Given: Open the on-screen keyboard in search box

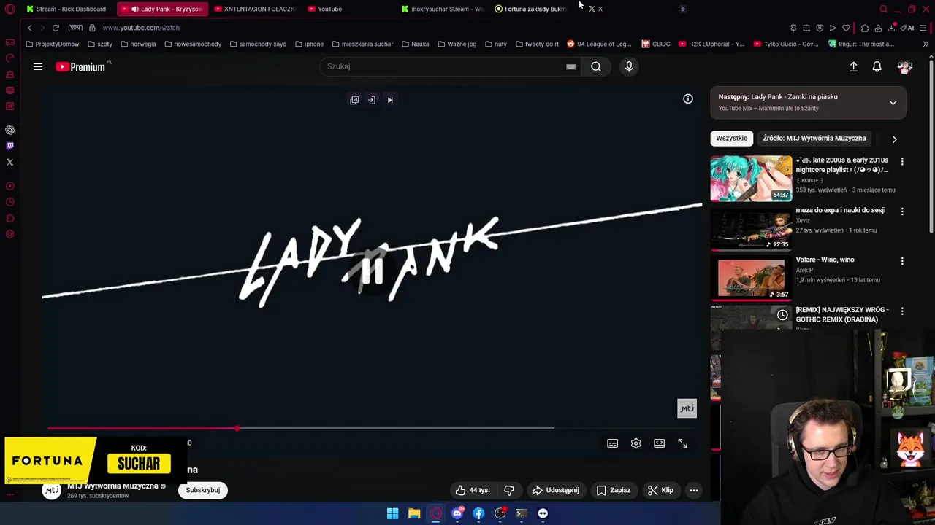Looking at the screenshot, I should coord(570,66).
